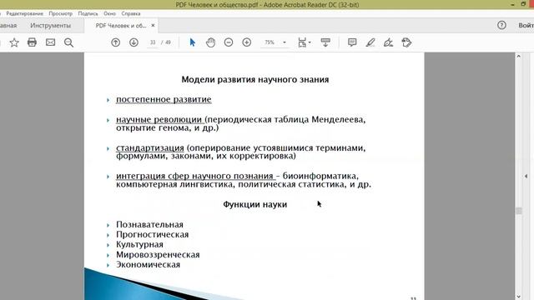Image resolution: width=534 pixels, height=300 pixels.
Task: Click the heading Модели развития научного знания
Action: point(255,80)
